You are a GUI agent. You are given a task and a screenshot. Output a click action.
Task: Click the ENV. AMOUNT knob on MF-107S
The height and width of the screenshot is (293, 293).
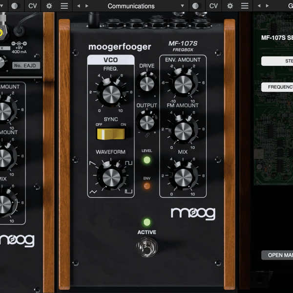tap(183, 84)
